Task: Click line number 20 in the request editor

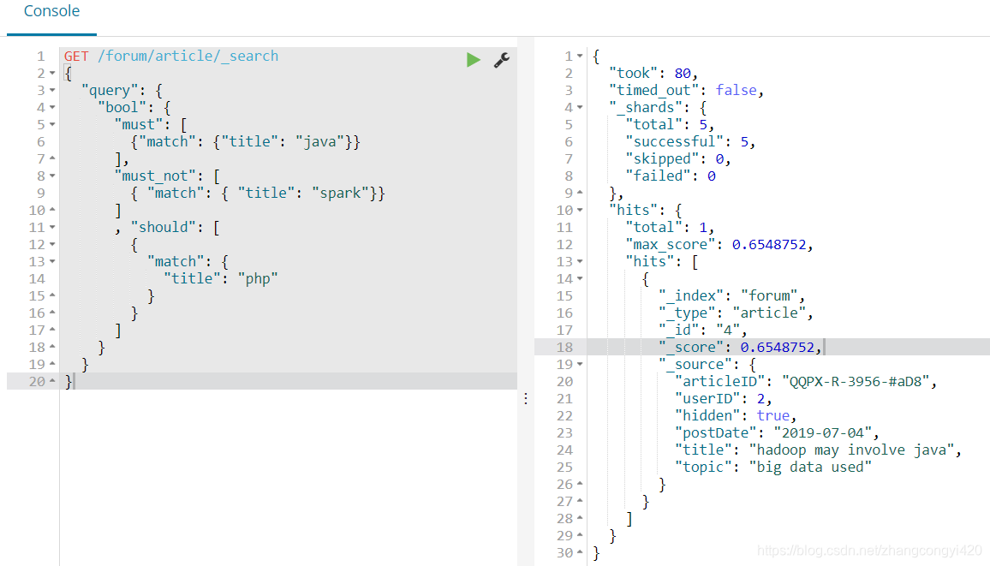Action: pos(40,381)
